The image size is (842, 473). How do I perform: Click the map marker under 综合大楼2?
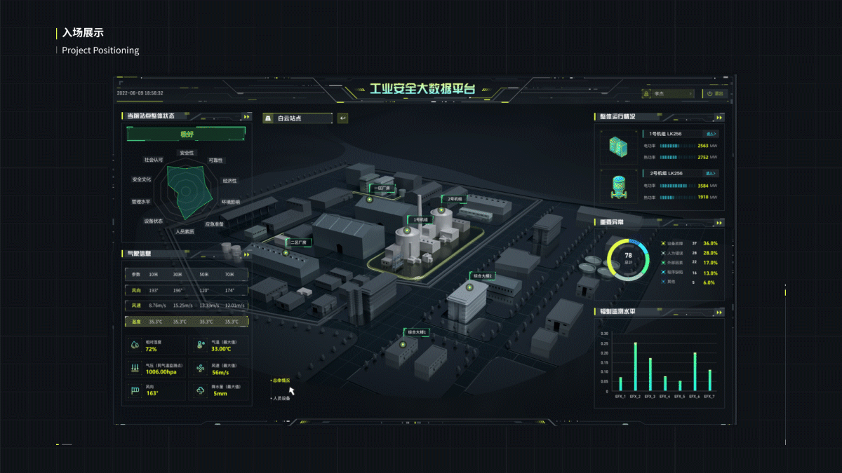click(470, 286)
